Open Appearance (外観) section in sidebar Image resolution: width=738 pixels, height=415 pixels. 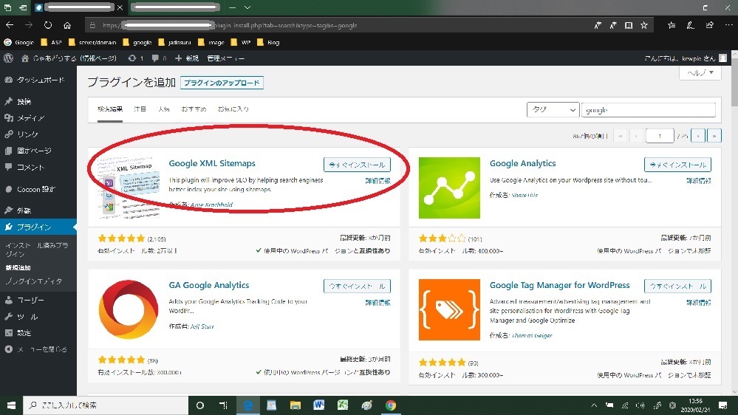(x=24, y=210)
